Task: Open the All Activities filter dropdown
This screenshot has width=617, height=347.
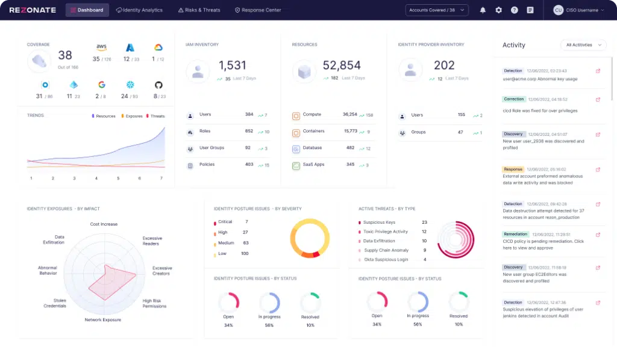Action: [x=583, y=45]
